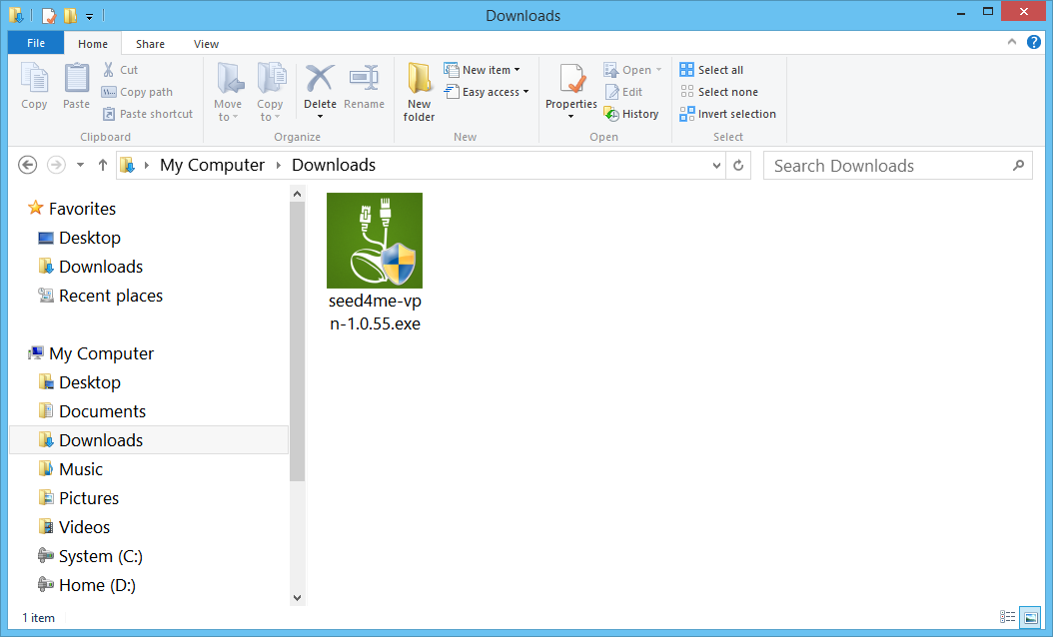Refresh the Downloads view
1053x637 pixels.
point(737,165)
